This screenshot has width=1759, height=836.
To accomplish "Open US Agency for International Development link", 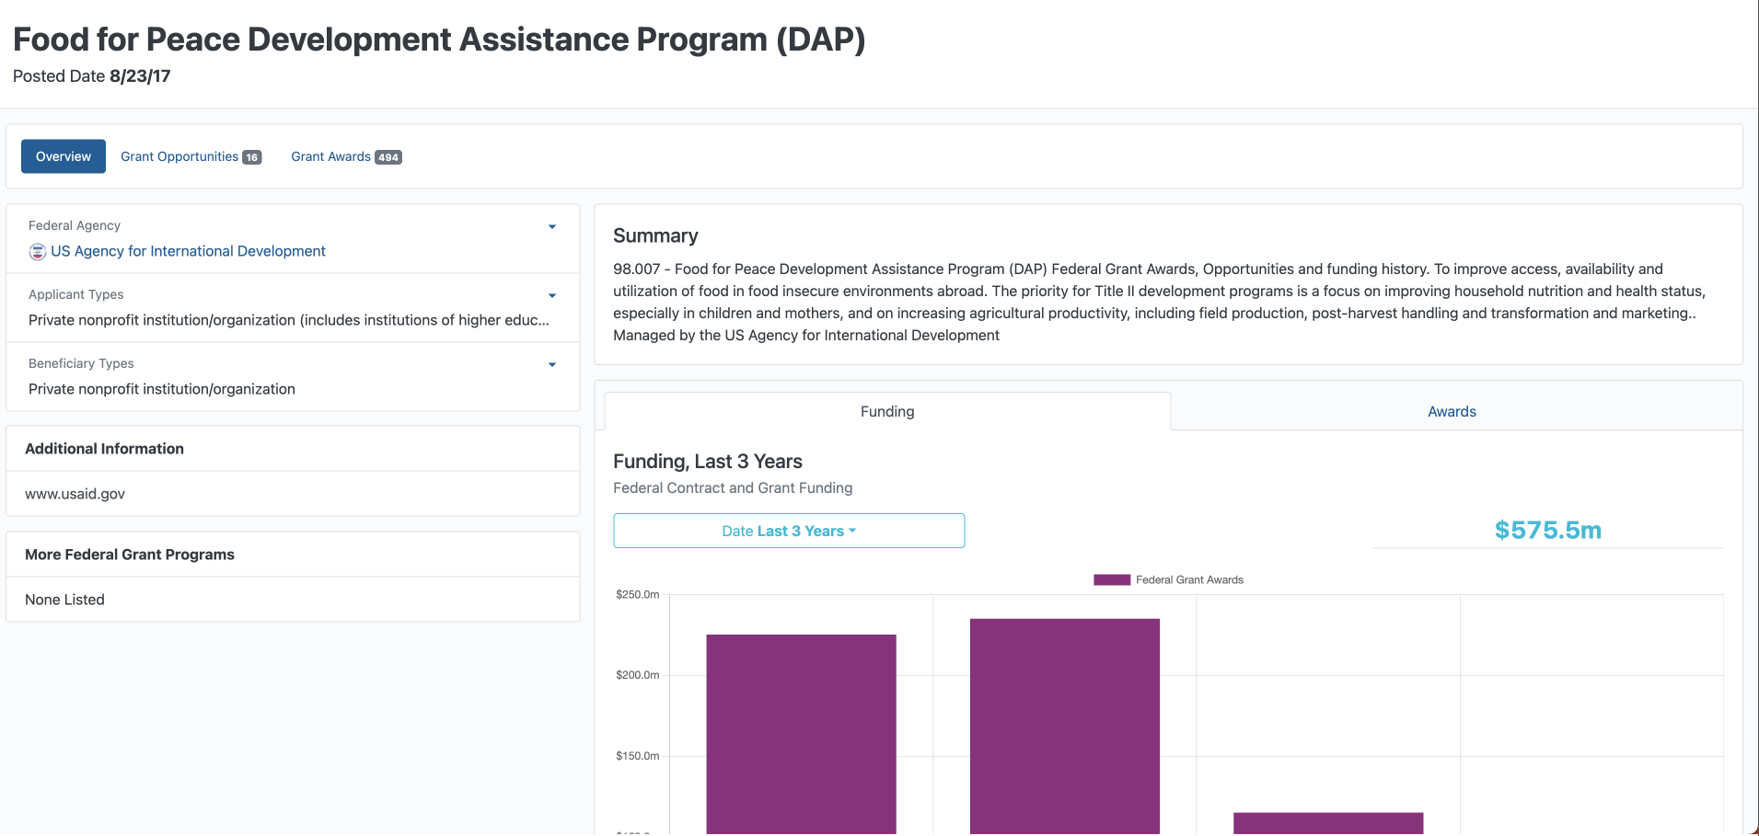I will pyautogui.click(x=188, y=251).
